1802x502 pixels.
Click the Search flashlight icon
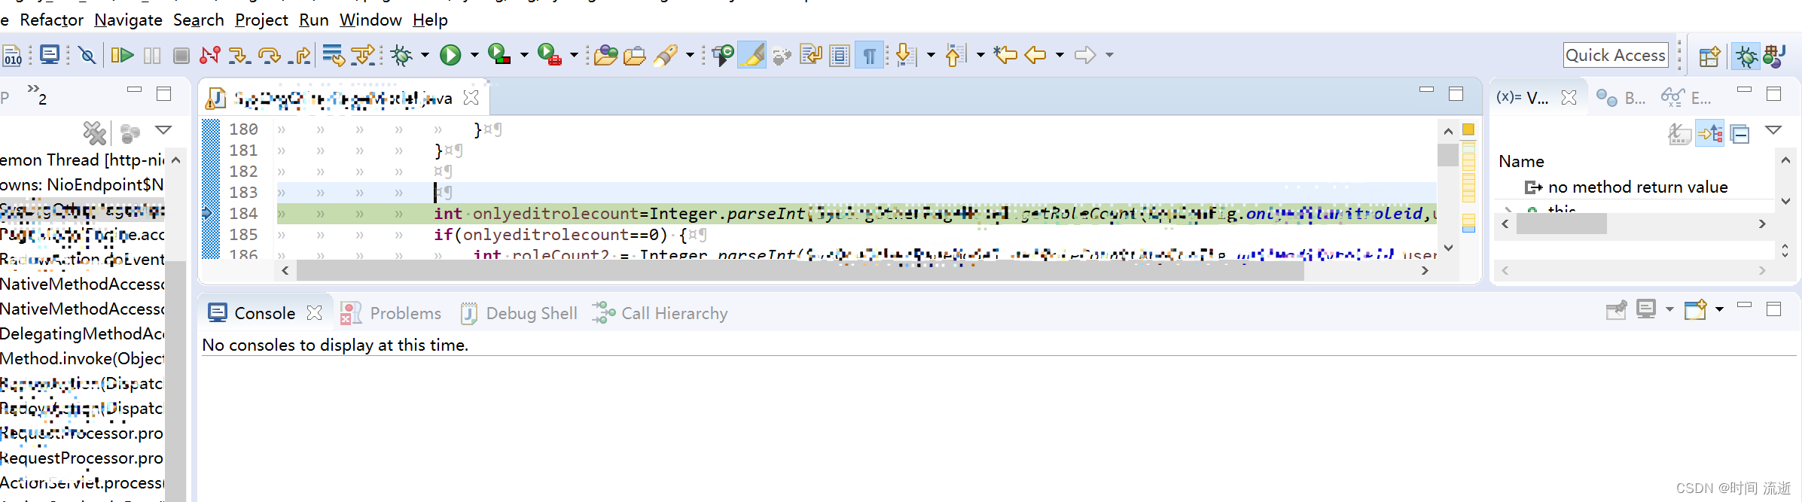point(666,55)
